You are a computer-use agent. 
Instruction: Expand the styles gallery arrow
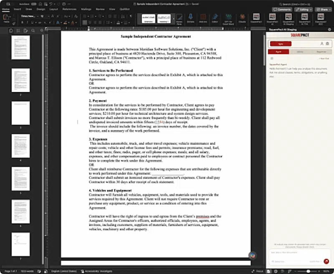173,19
